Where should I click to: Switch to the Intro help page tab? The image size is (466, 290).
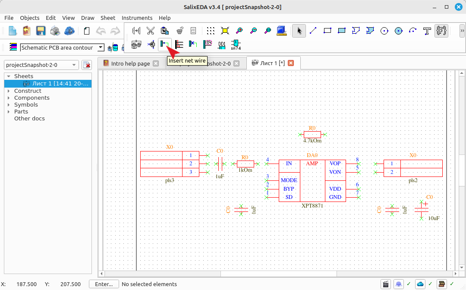point(131,63)
